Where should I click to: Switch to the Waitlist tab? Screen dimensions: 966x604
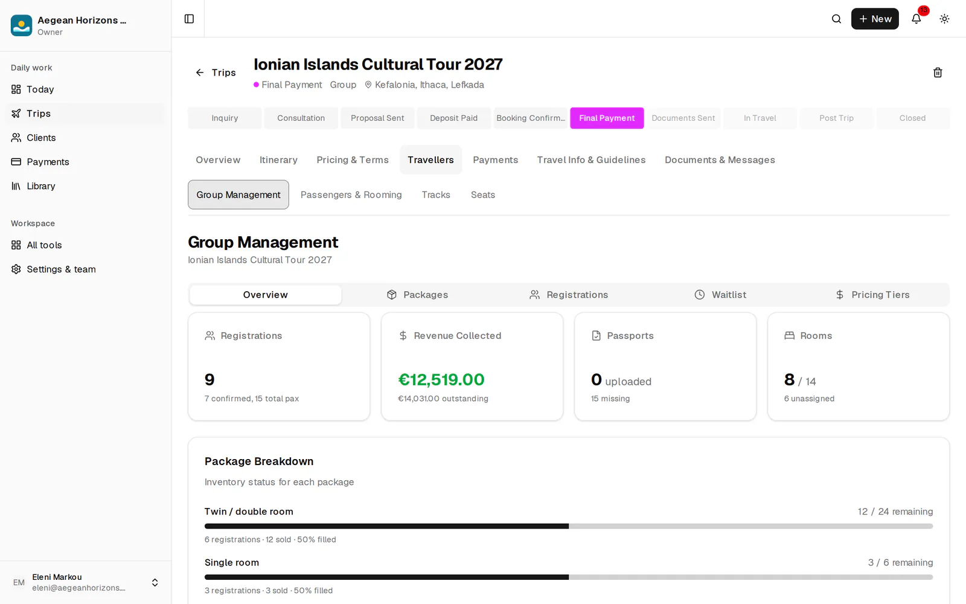[x=720, y=295]
